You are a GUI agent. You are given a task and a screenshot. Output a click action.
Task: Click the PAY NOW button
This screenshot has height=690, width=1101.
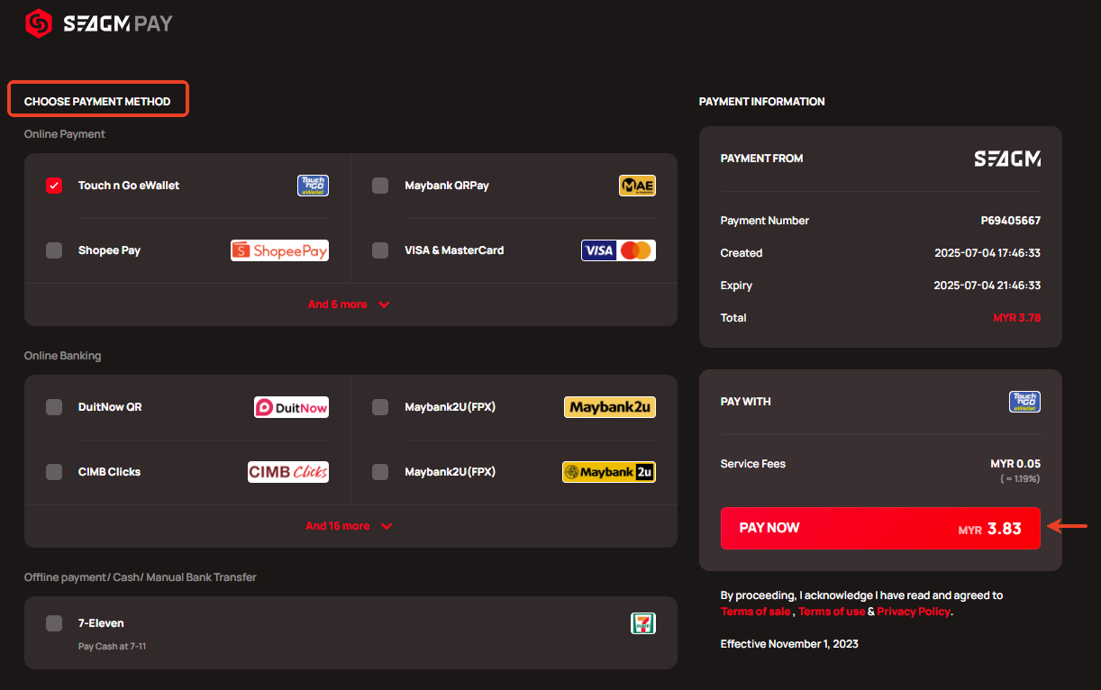(x=880, y=528)
